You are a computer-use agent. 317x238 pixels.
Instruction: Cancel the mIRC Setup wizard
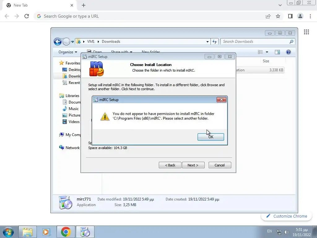219,165
